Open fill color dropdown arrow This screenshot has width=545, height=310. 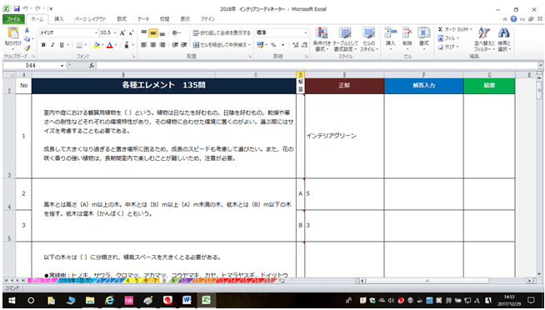[102, 45]
